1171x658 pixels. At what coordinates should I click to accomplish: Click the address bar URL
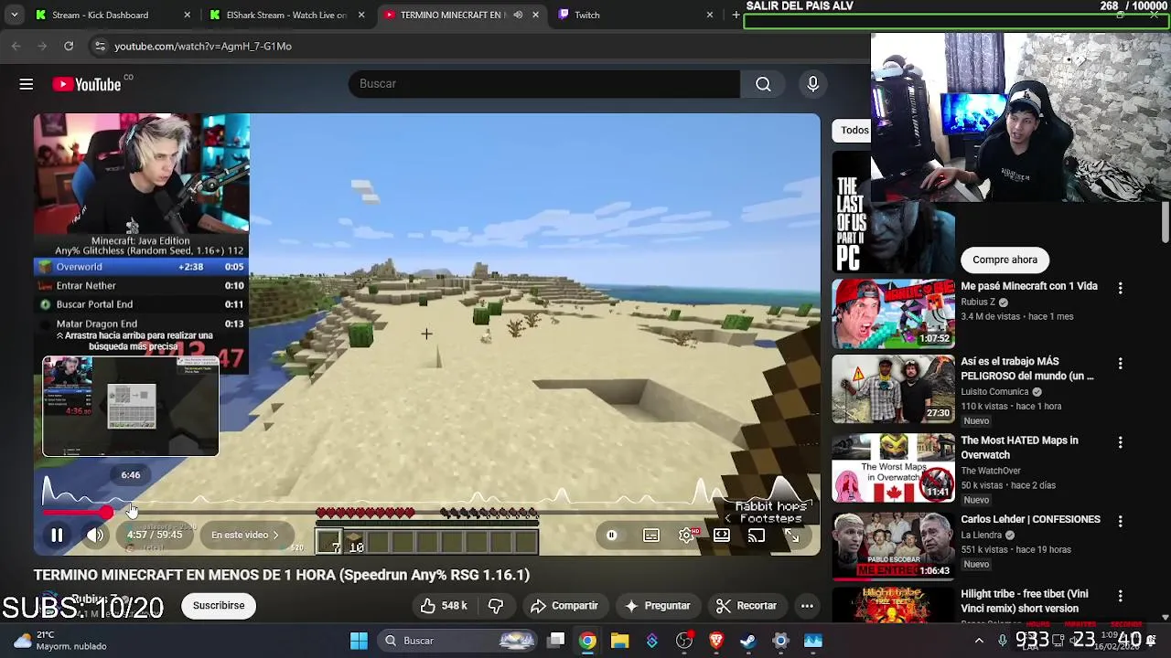coord(203,47)
